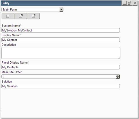Click the System Name text field

tap(61, 30)
